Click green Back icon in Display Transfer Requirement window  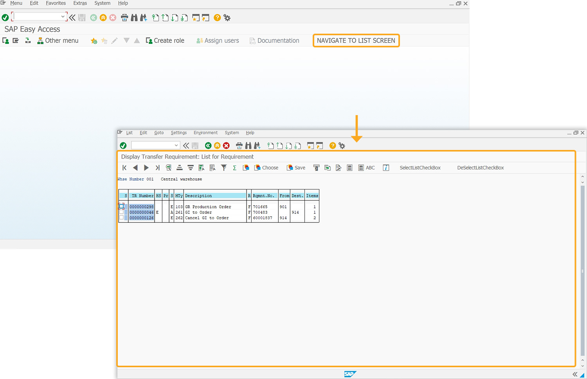pyautogui.click(x=208, y=146)
